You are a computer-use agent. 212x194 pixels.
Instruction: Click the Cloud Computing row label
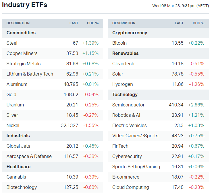tap(130, 187)
